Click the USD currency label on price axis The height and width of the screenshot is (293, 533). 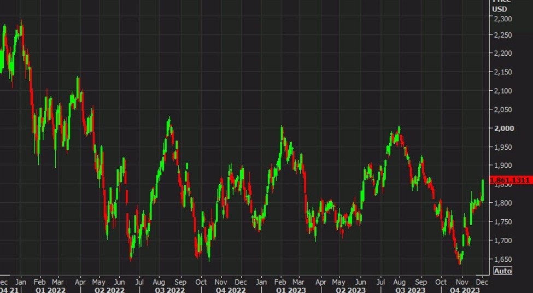(x=500, y=8)
